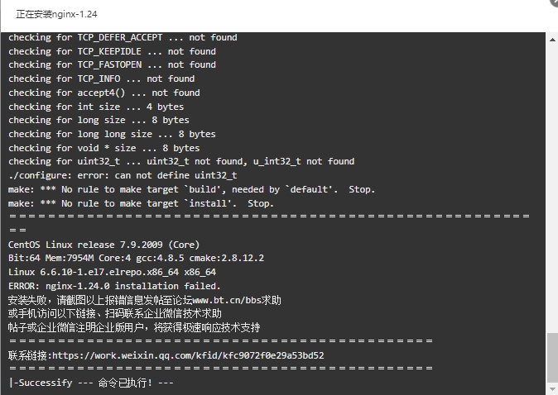Click the 'No rule to make target install' line

(x=141, y=203)
